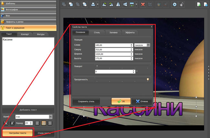
Task: Align text to the right
Action: point(50,123)
